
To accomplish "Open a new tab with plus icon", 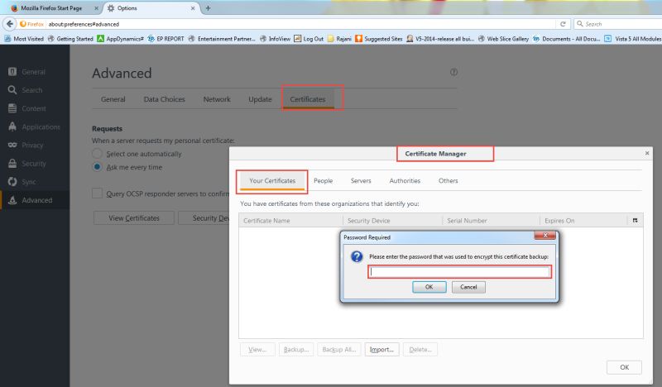I will coord(208,8).
